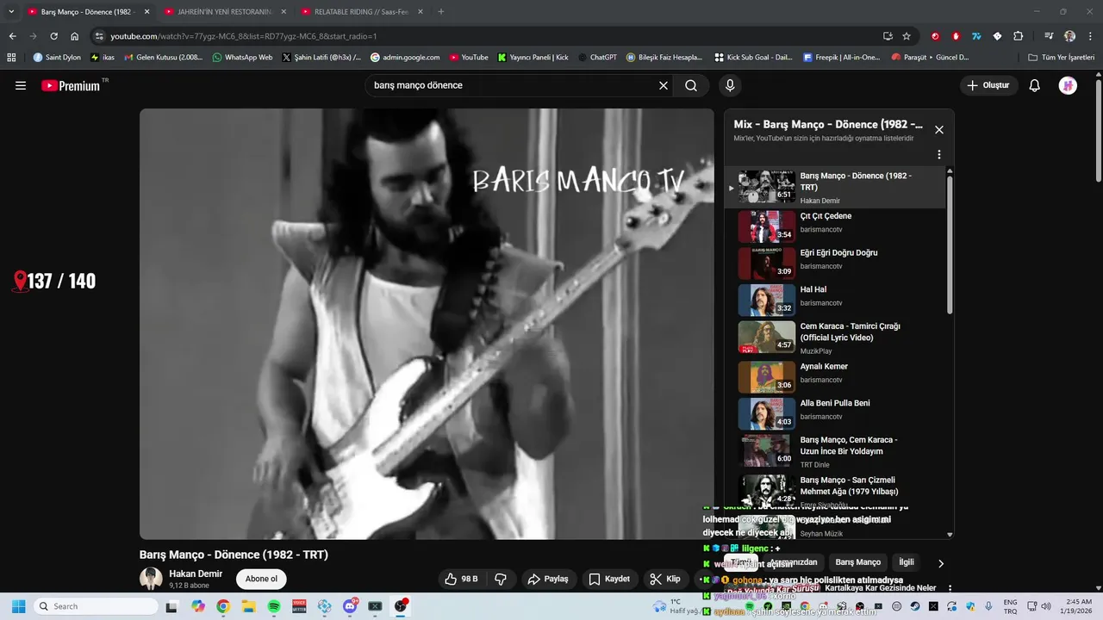Share the video with Paylaş

(548, 579)
